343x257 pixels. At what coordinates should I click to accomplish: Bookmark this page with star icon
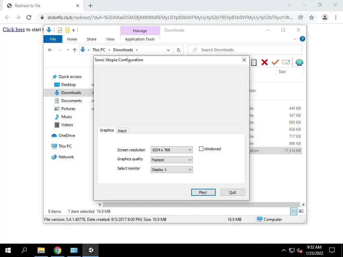[x=312, y=17]
